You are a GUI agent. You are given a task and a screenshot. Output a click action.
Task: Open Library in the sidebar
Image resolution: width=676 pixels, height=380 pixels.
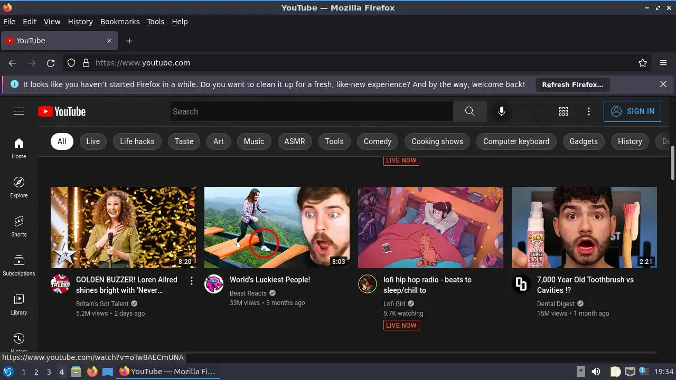19,305
